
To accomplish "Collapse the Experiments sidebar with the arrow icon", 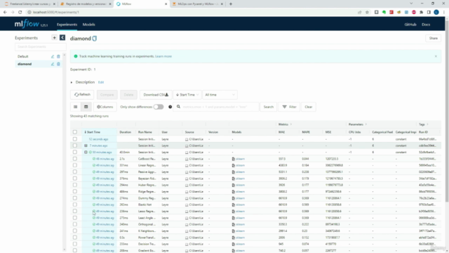I will click(x=62, y=37).
